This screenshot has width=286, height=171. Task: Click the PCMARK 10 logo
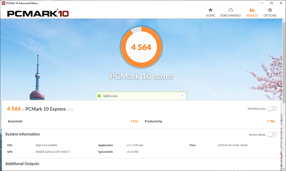(x=38, y=13)
